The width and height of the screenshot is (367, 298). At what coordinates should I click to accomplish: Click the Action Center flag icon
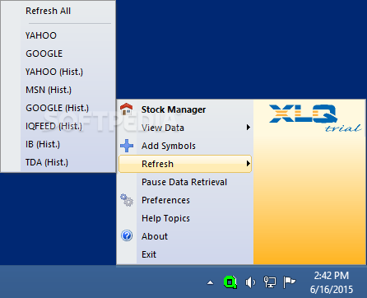pyautogui.click(x=289, y=282)
